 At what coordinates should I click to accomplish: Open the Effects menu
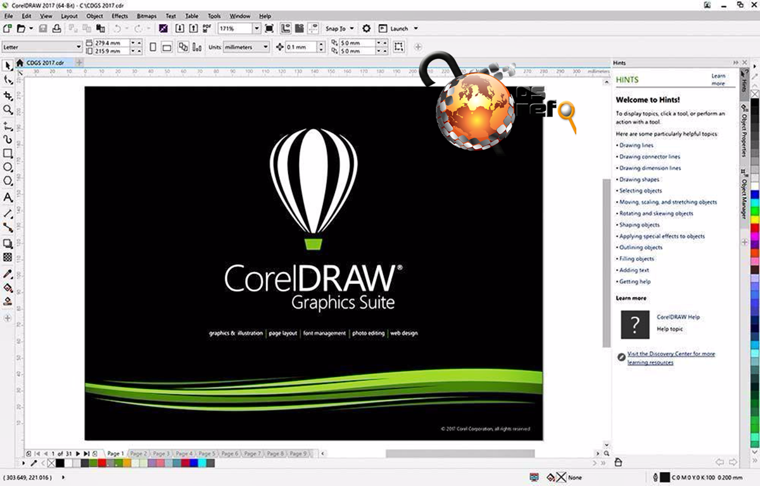pos(119,16)
